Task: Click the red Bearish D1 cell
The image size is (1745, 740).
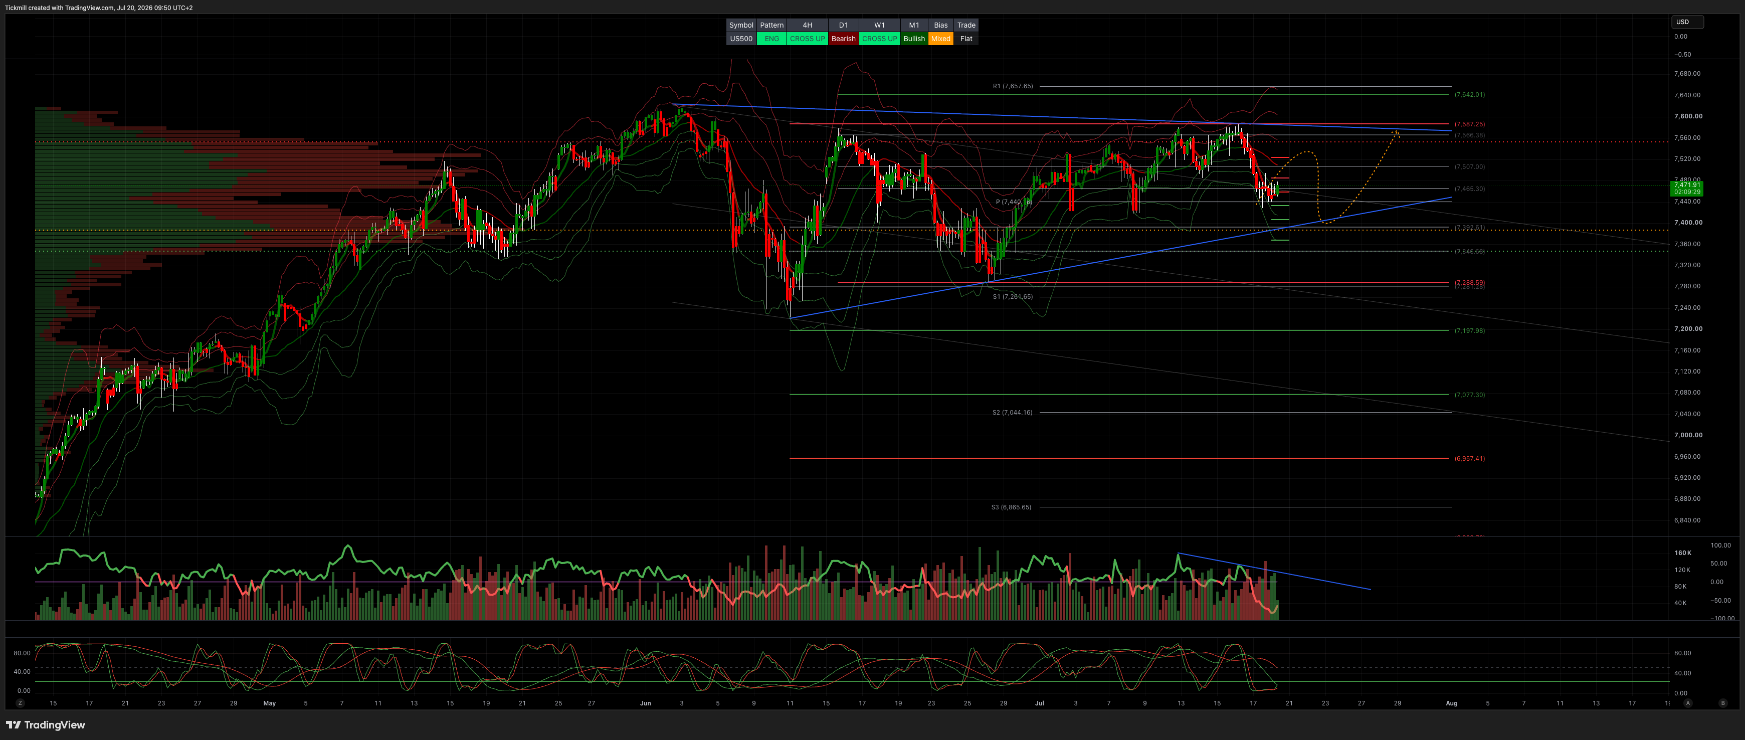Action: [843, 39]
